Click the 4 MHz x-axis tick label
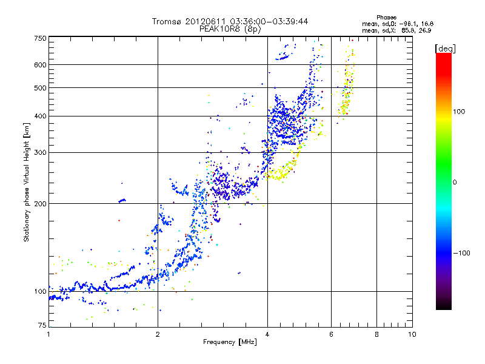The height and width of the screenshot is (364, 485). coord(267,334)
